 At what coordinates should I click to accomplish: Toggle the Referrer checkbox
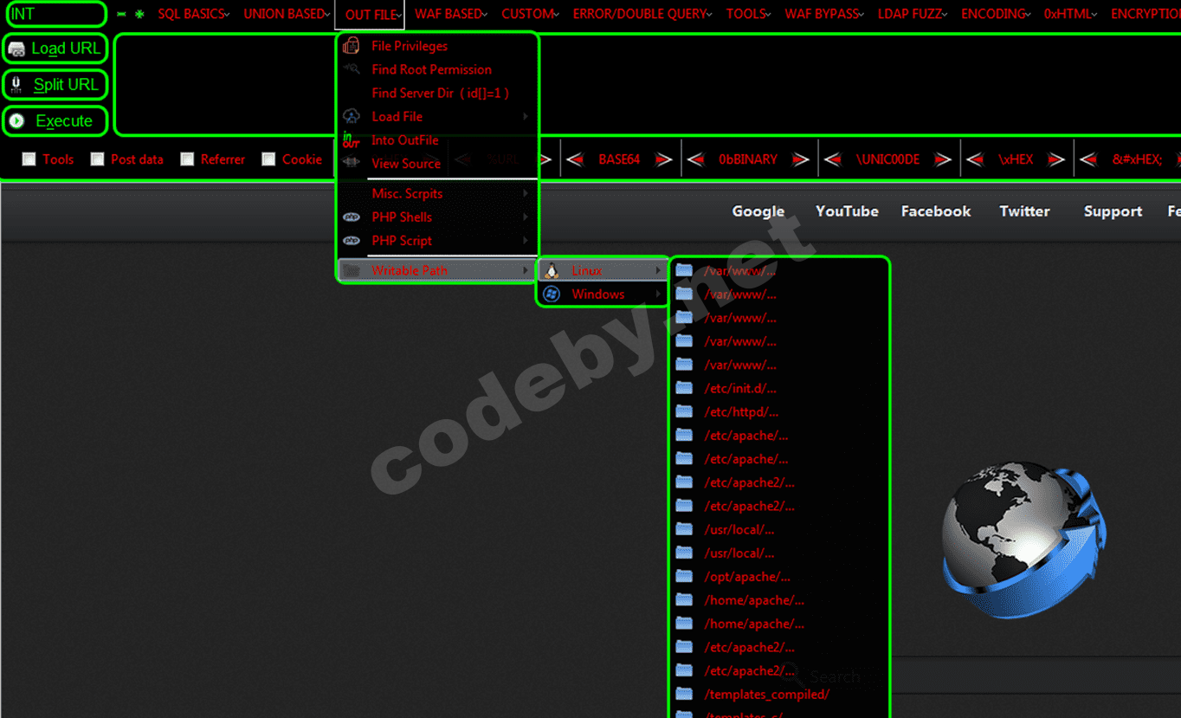pos(187,159)
